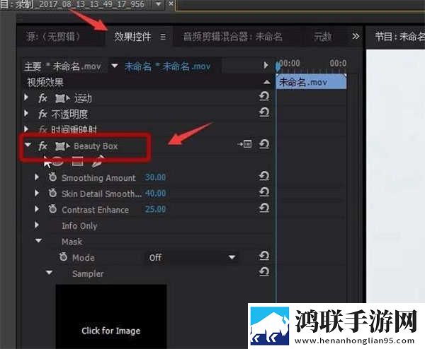This screenshot has height=349, width=425.
Task: Click the 运动 transform icon
Action: tap(62, 98)
